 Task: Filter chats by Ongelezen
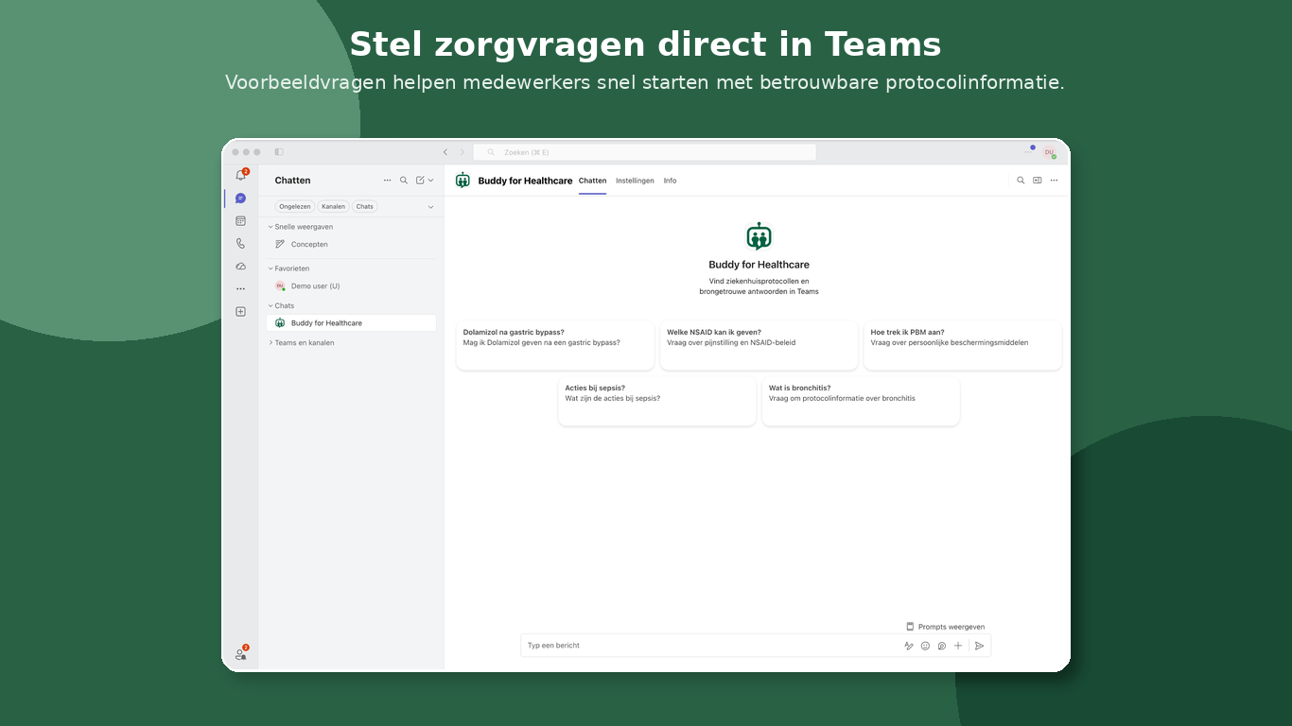(295, 207)
